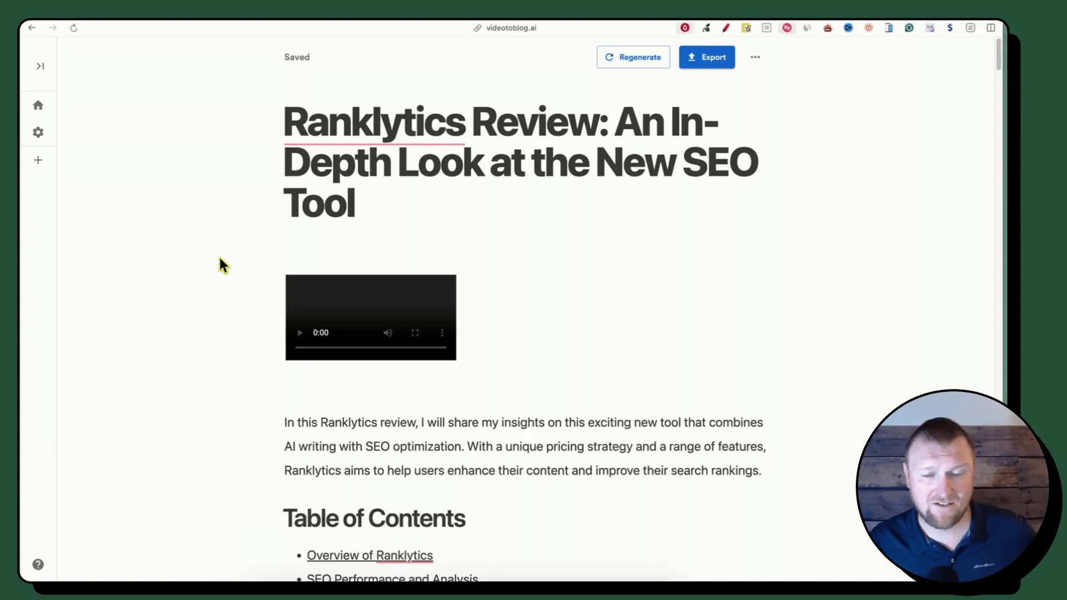
Task: Open the red circle striped extension
Action: click(x=787, y=28)
